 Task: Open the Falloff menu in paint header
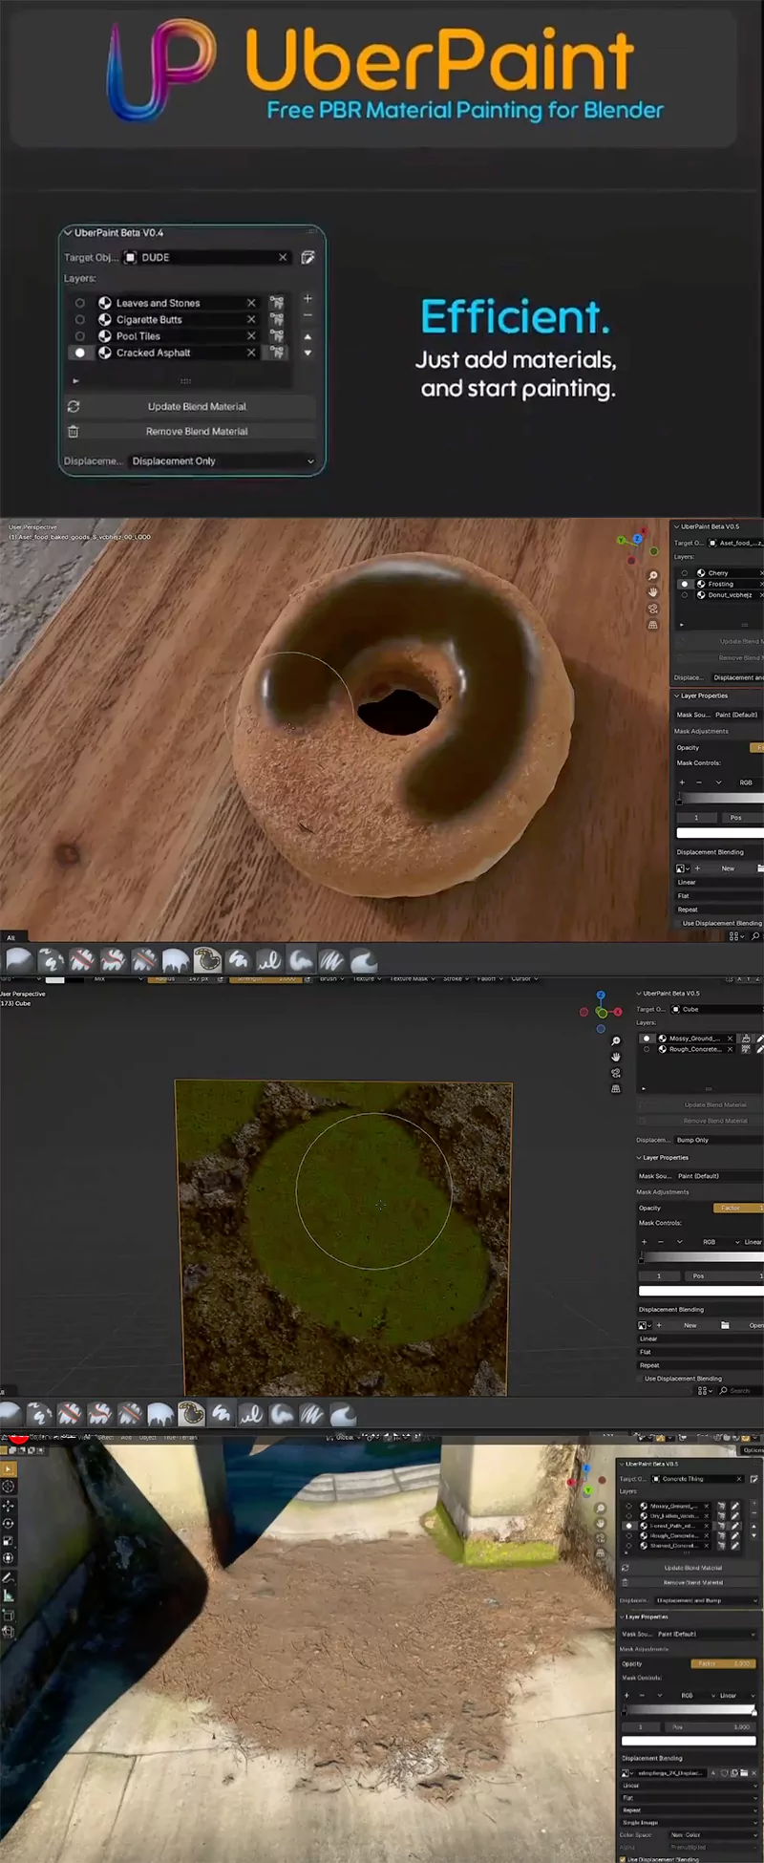(x=489, y=978)
